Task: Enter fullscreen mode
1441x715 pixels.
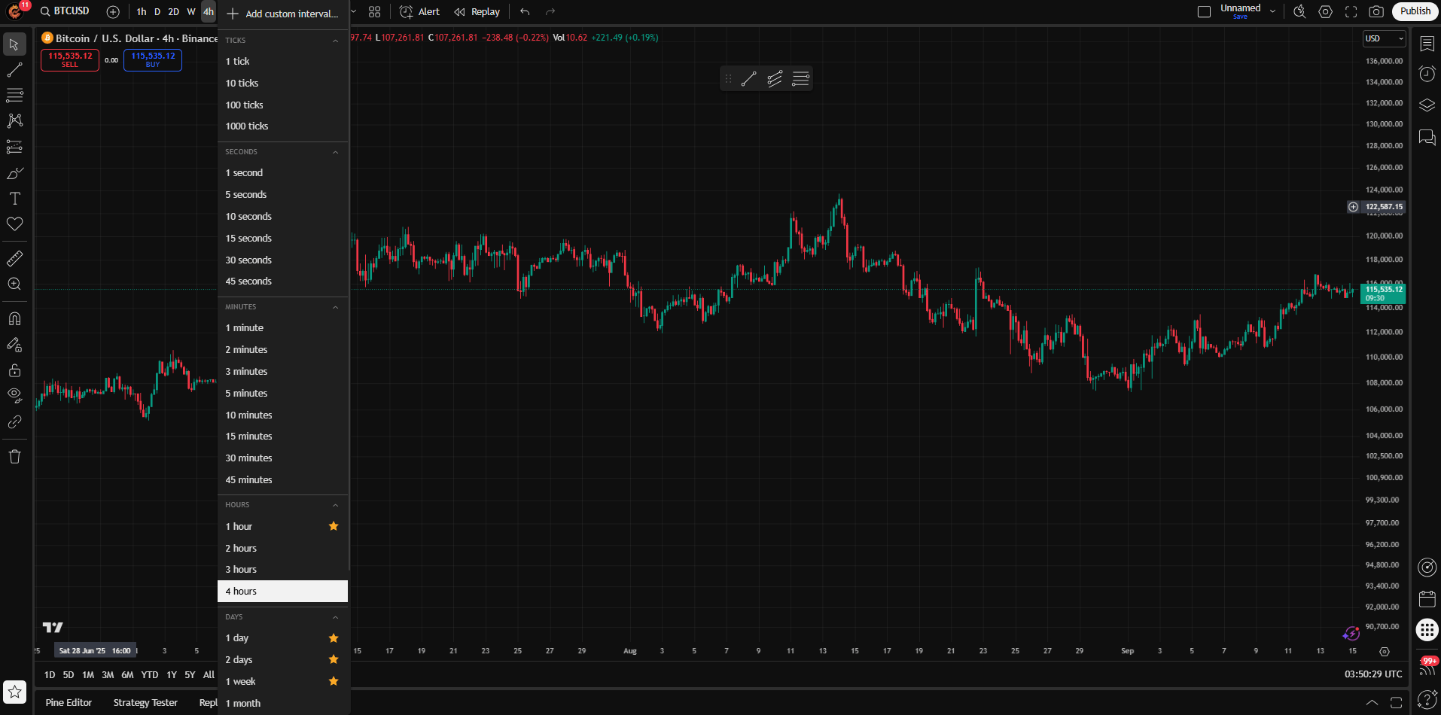Action: tap(1351, 12)
